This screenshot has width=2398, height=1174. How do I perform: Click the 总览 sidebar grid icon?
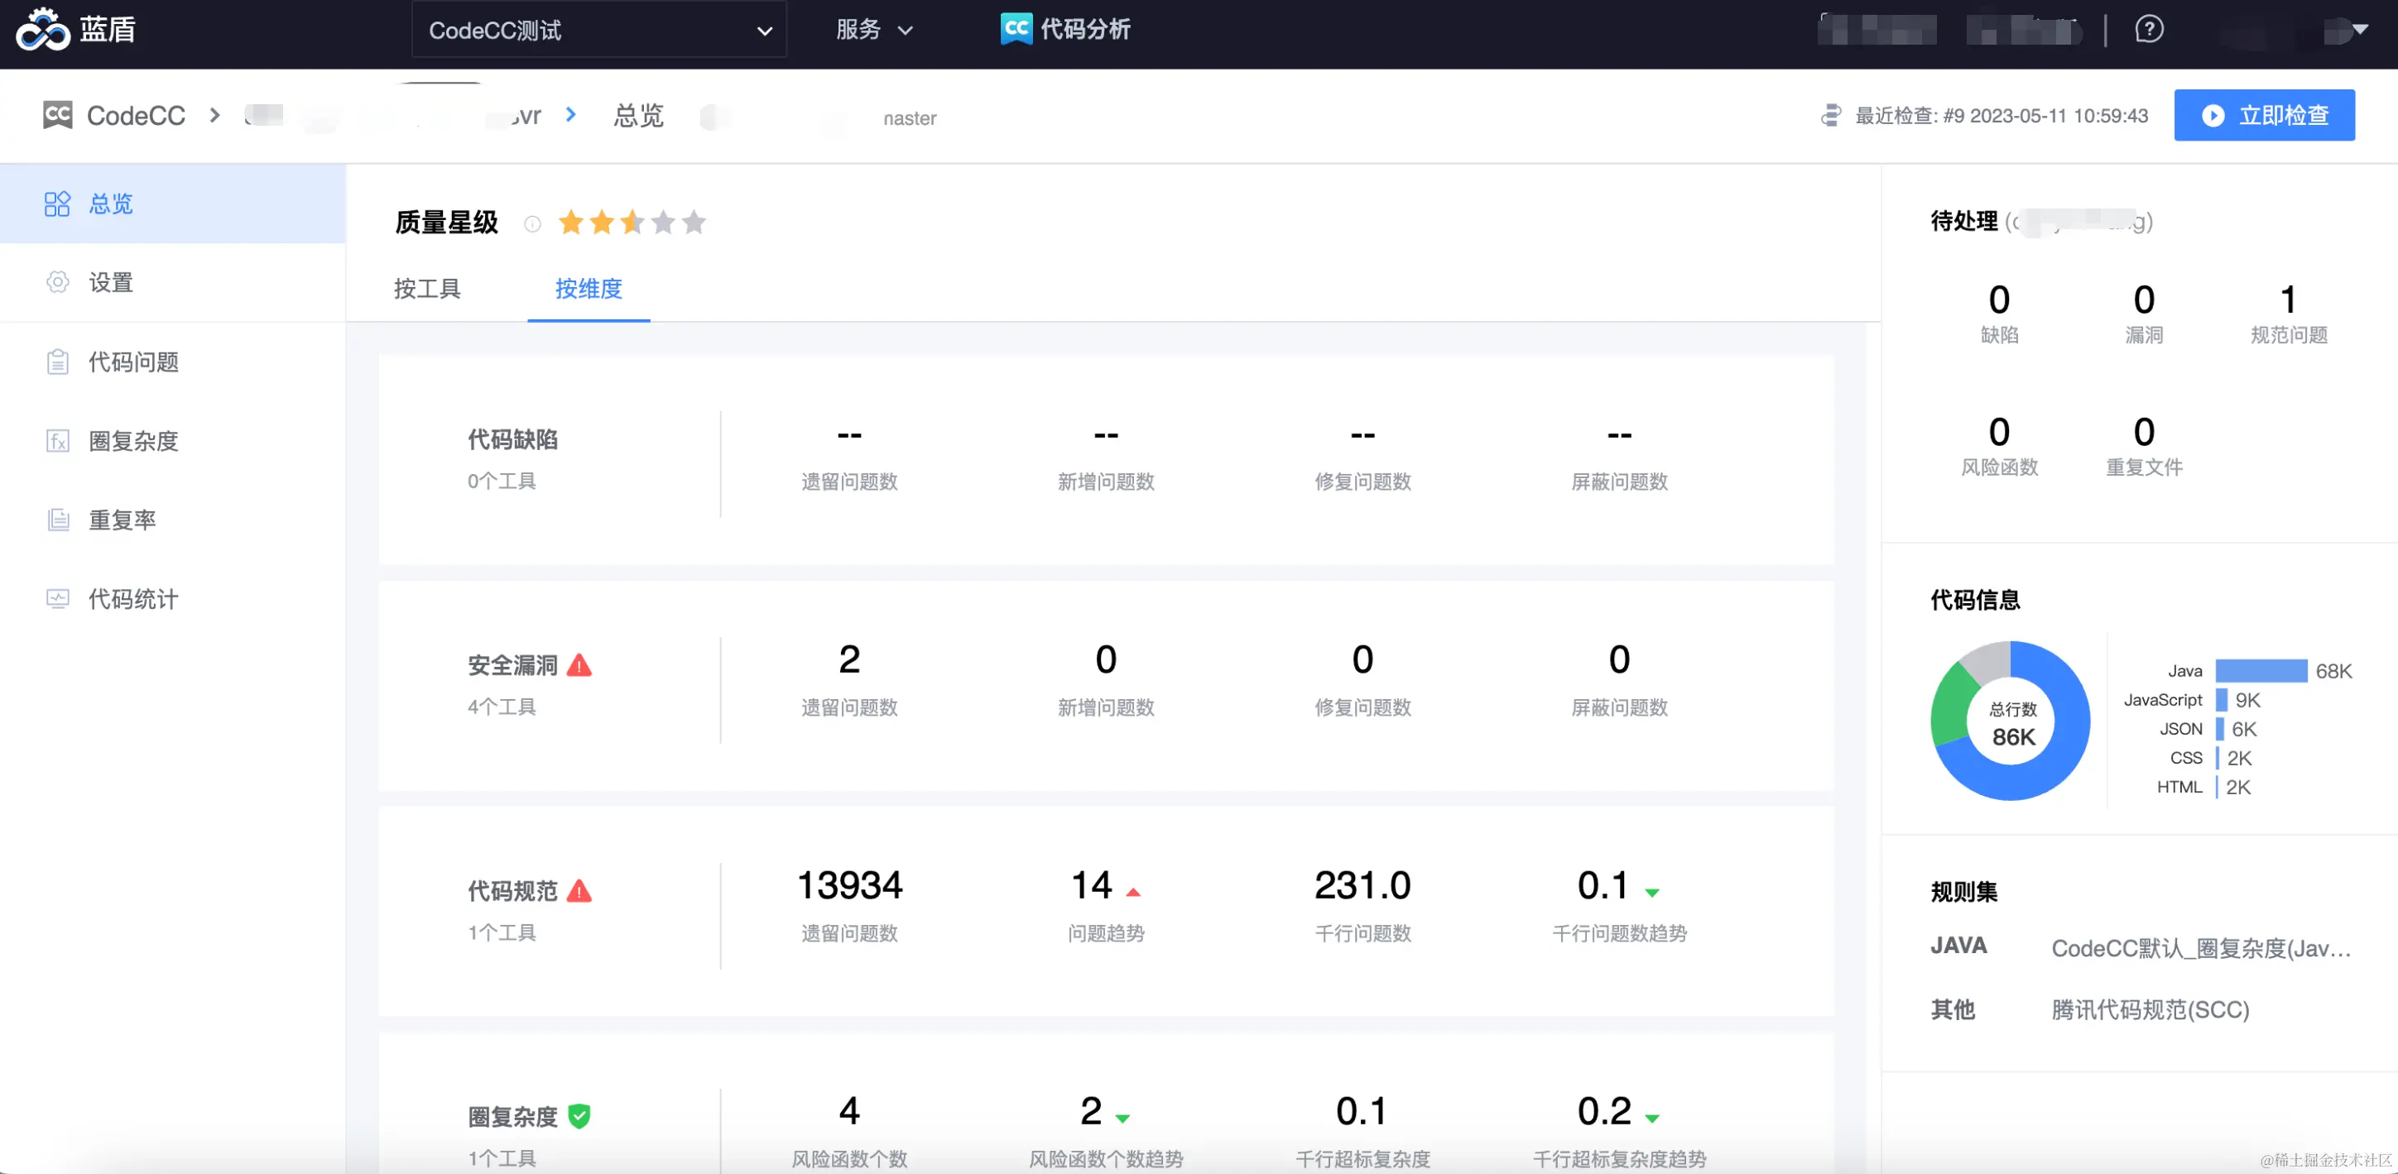point(57,204)
